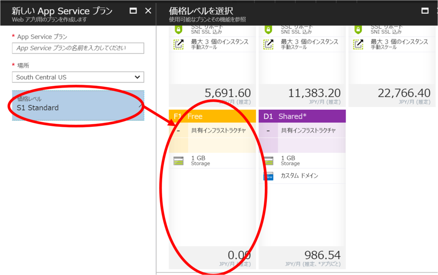
Task: Click the scale icon in the 5,691.60 card
Action: pos(178,44)
